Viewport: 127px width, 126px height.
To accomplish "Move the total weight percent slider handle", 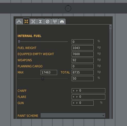I will pyautogui.click(x=43, y=78).
